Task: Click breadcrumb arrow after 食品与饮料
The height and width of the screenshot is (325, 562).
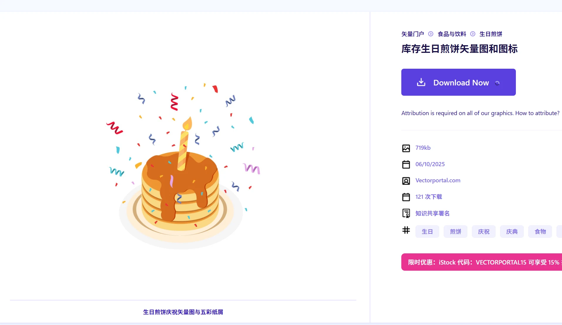Action: [473, 34]
